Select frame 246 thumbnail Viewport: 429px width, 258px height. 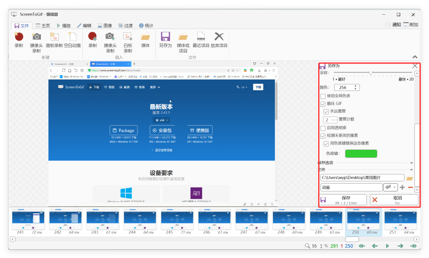[x=214, y=222]
